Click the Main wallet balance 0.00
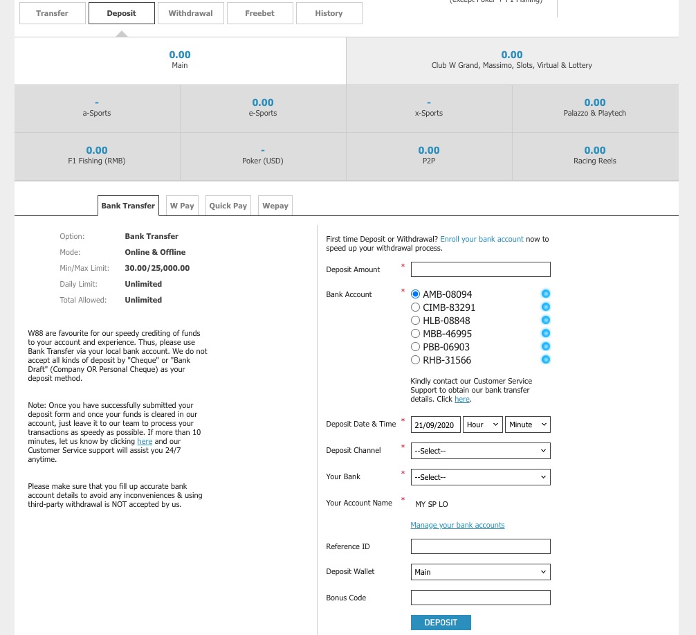 [180, 55]
